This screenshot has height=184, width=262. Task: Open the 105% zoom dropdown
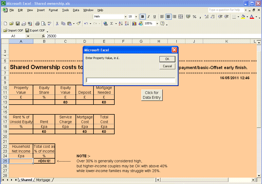[x=157, y=24]
